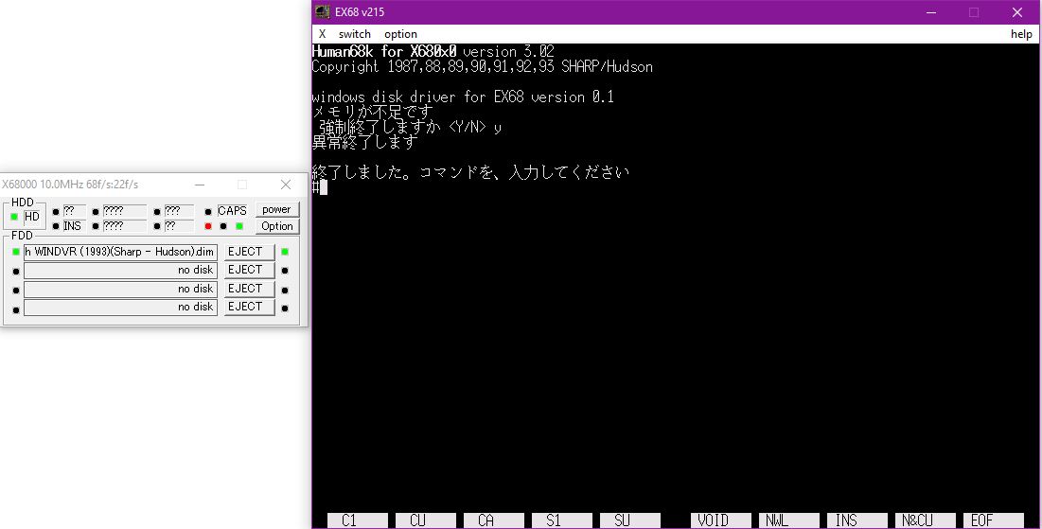This screenshot has width=1042, height=529.
Task: Click the fourth drive's no disk field
Action: [x=120, y=307]
